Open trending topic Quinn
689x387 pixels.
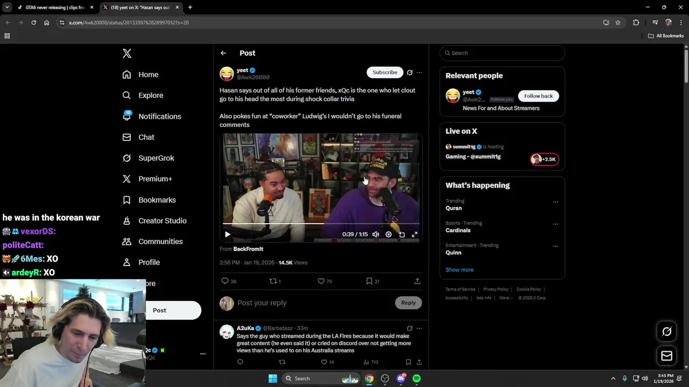click(x=453, y=253)
